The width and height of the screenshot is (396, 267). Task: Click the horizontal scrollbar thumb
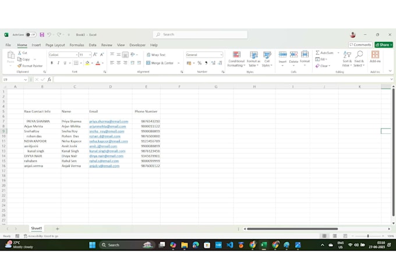[292, 229]
